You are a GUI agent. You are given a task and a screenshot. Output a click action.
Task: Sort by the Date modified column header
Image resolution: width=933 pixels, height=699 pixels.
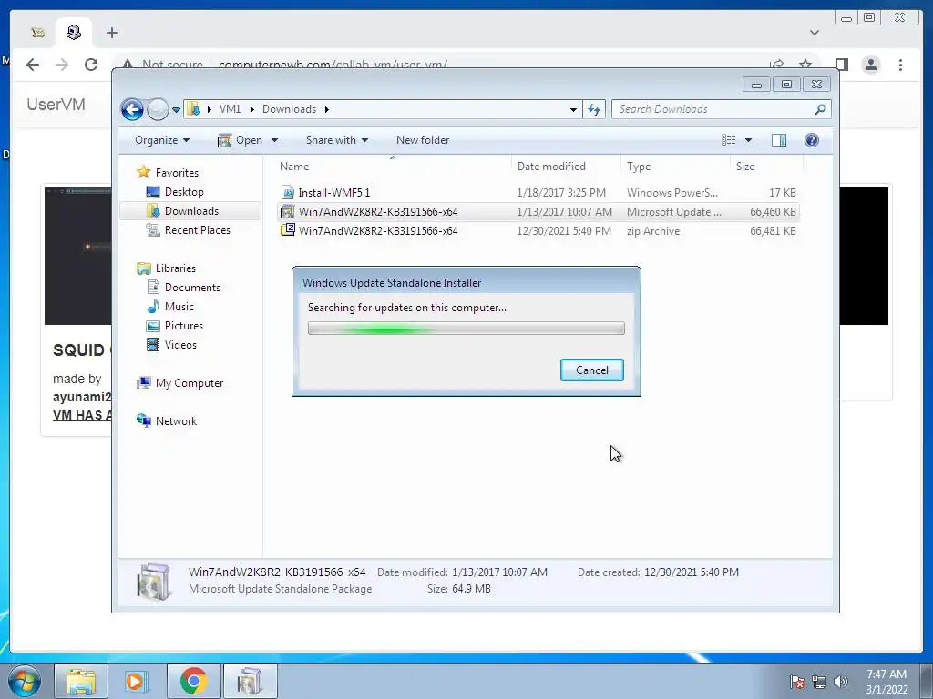(566, 167)
